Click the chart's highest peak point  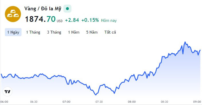tap(185, 42)
